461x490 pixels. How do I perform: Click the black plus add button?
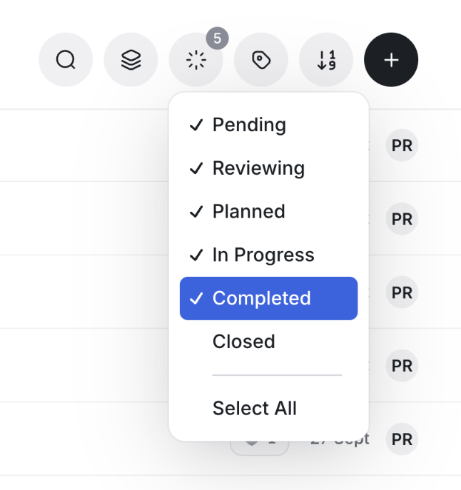pos(391,61)
